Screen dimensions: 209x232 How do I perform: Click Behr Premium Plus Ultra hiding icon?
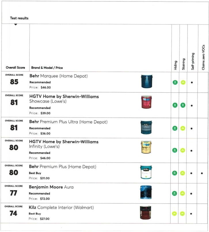coord(174,128)
